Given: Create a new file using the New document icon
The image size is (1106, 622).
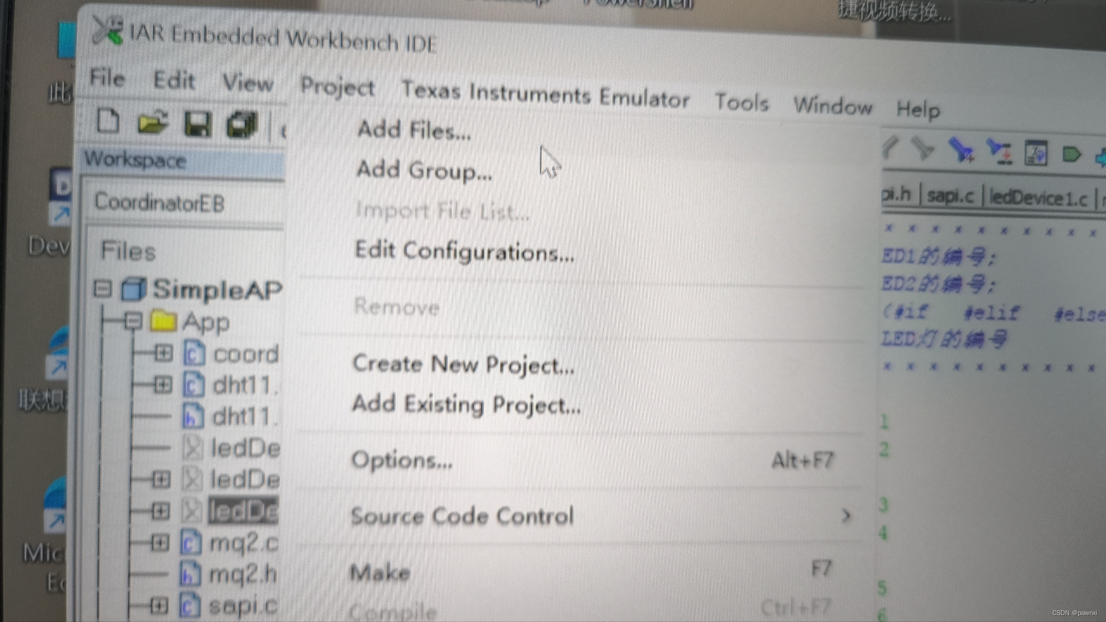Looking at the screenshot, I should point(108,122).
